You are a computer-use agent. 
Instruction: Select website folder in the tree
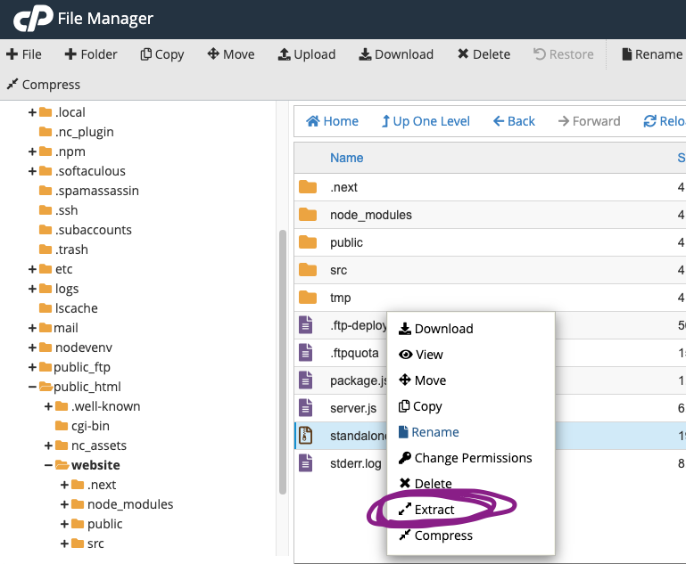(x=95, y=465)
